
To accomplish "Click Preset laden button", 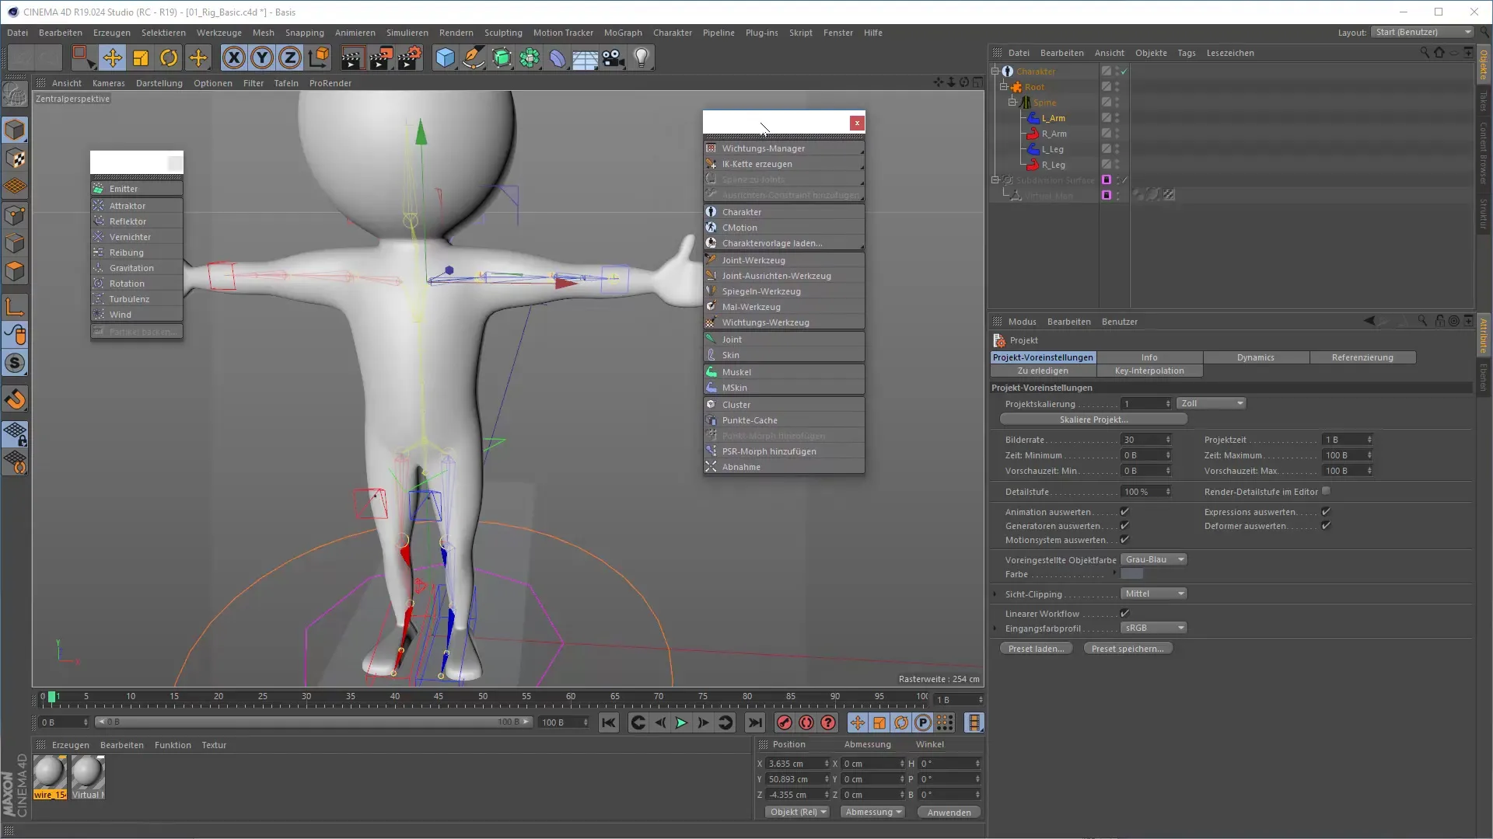I will 1036,649.
